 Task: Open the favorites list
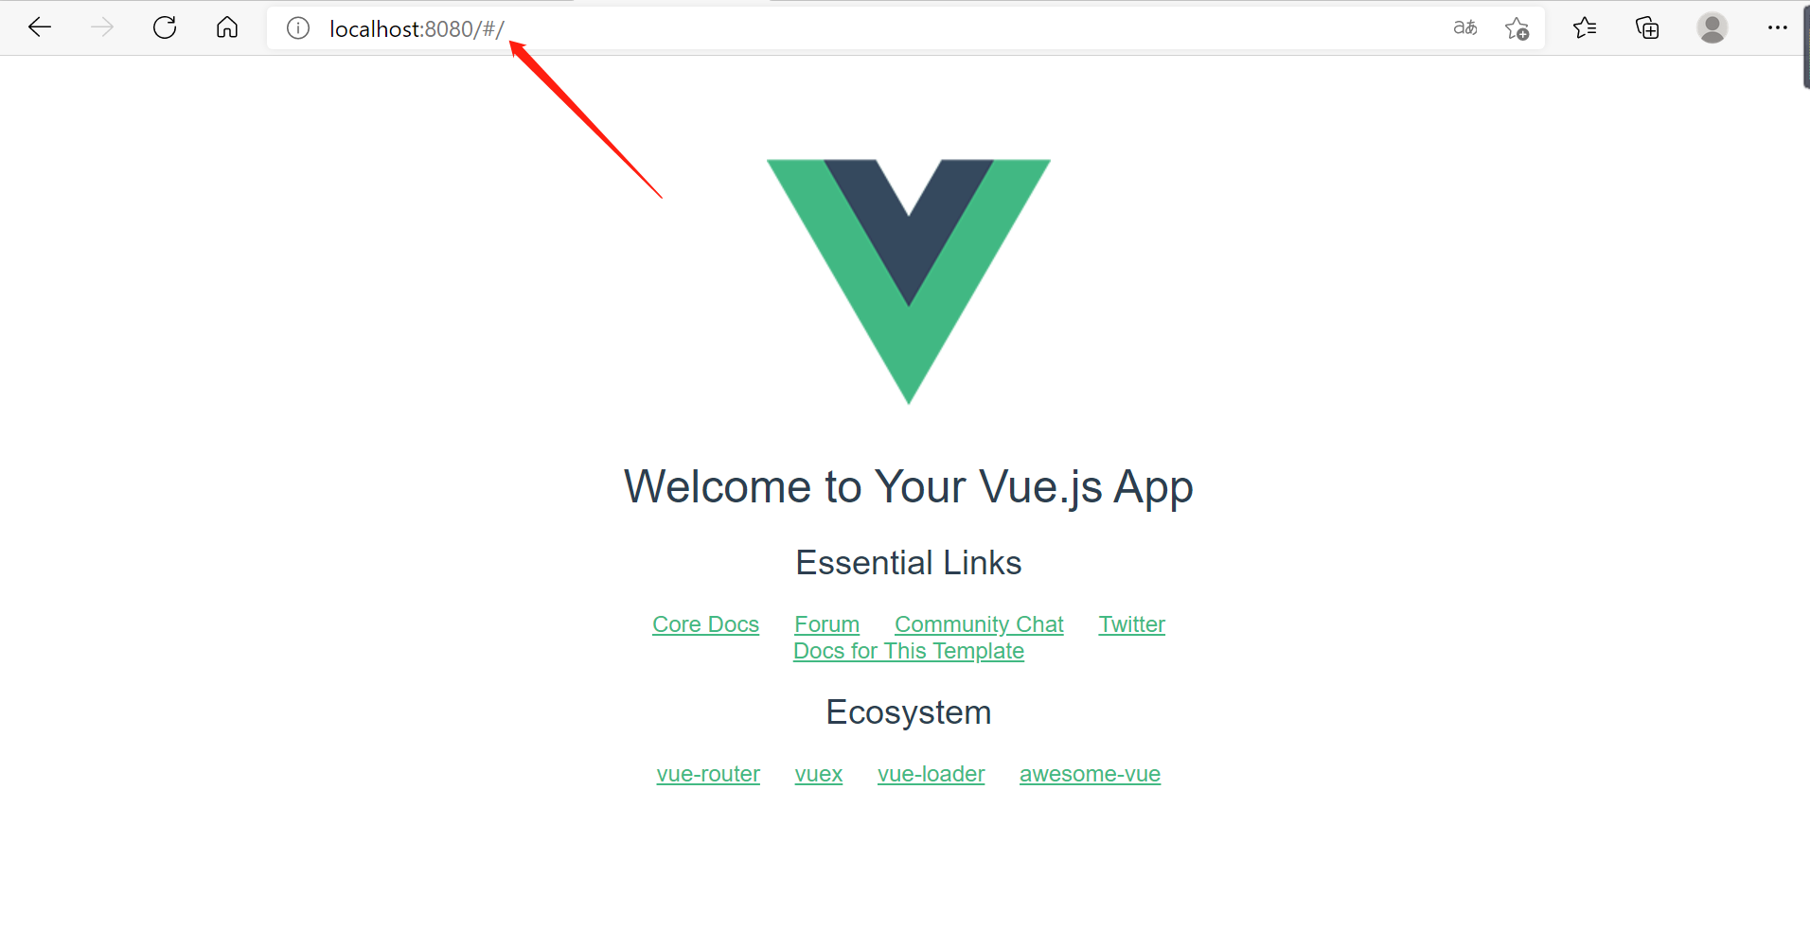click(1585, 28)
